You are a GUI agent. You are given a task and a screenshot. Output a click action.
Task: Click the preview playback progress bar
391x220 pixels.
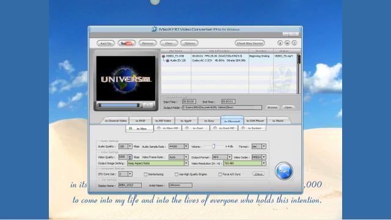point(119,105)
